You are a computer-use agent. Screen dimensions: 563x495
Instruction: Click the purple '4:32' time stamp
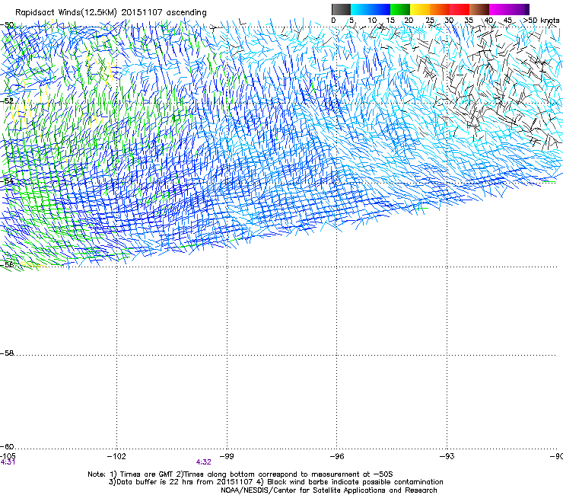203,462
